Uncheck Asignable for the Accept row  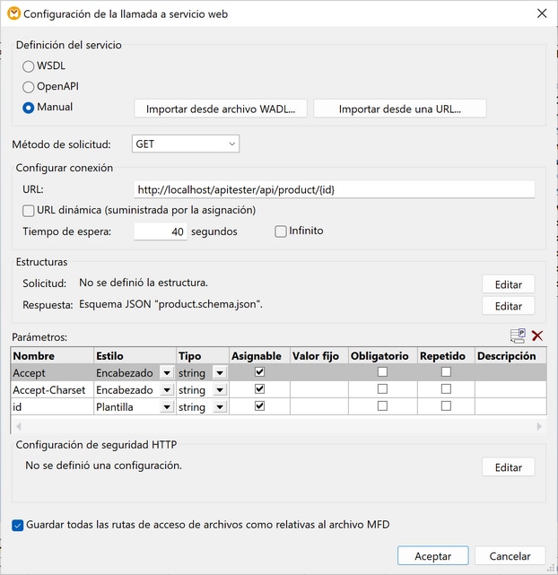259,372
